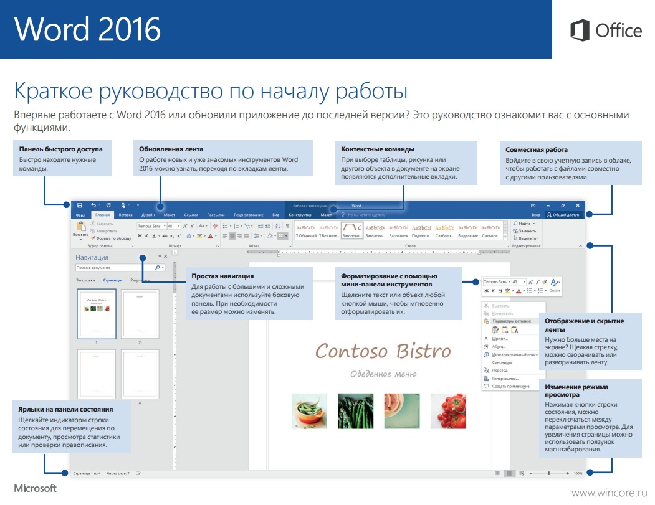
Task: Open the font size 48 dropdown in the ribbon
Action: [178, 226]
